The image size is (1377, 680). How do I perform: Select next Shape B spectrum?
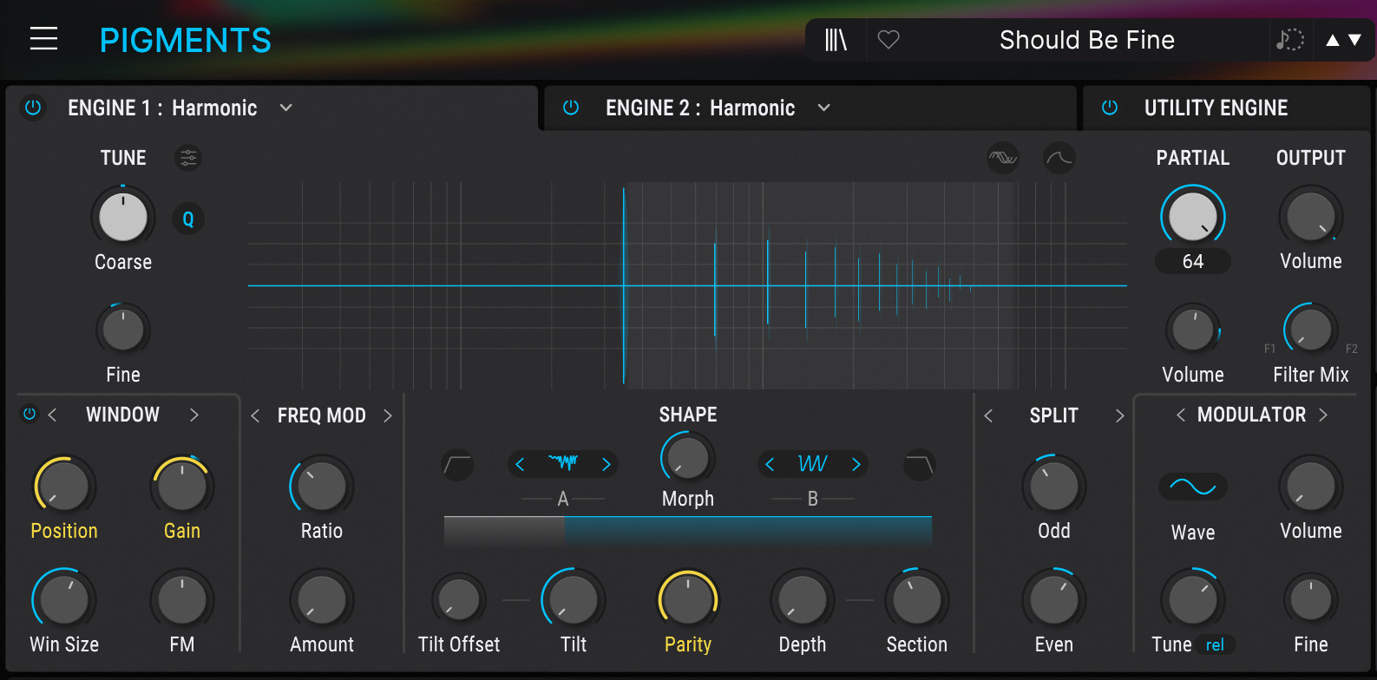coord(856,464)
